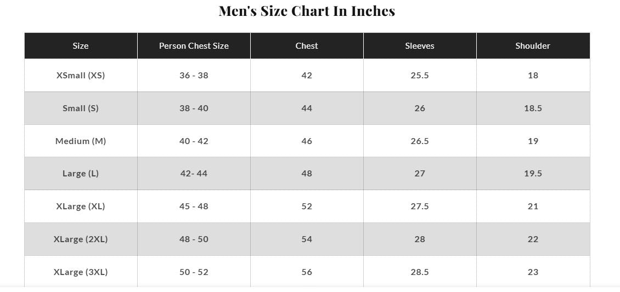Select the Medium (M) row label
This screenshot has height=292, width=620.
point(81,141)
